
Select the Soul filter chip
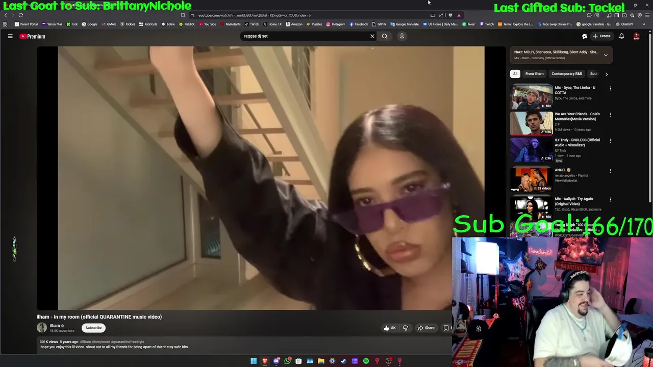pyautogui.click(x=593, y=74)
